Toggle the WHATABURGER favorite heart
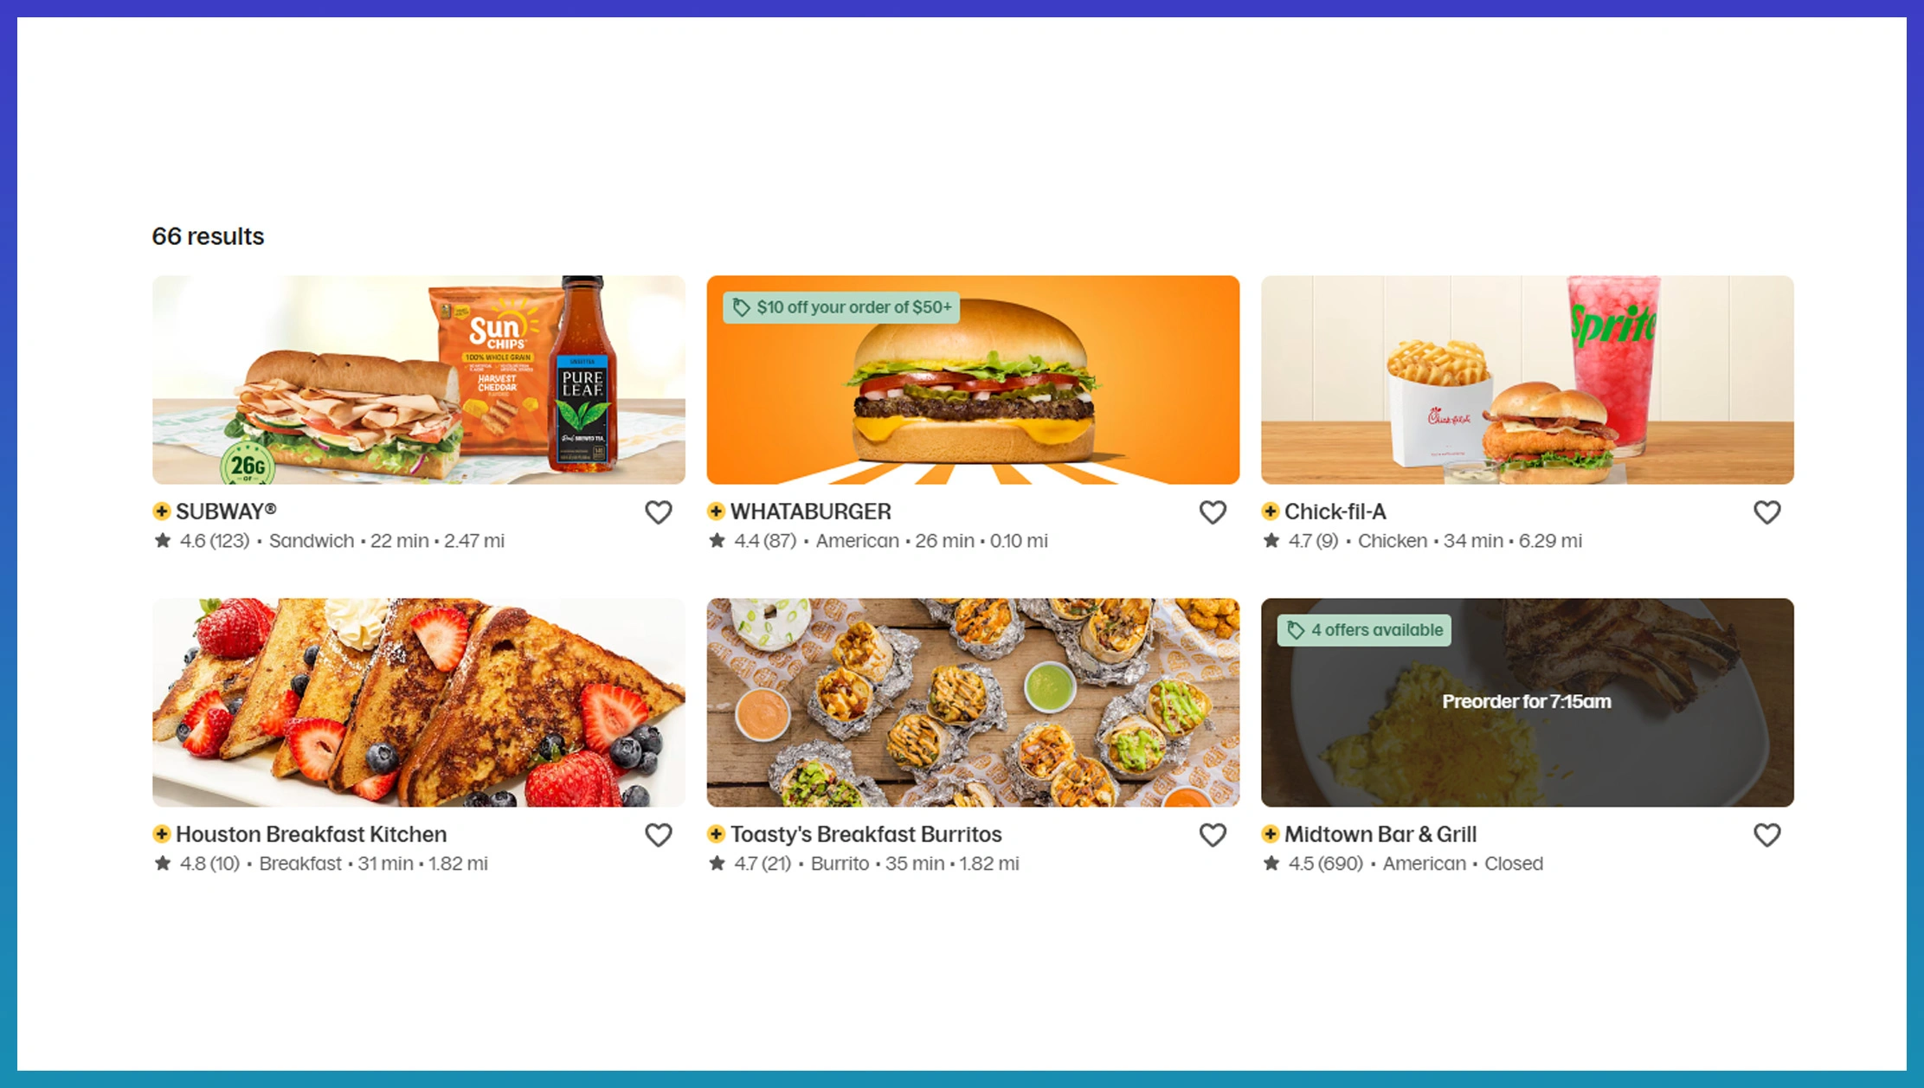Screen dimensions: 1924x1088 [x=1213, y=512]
